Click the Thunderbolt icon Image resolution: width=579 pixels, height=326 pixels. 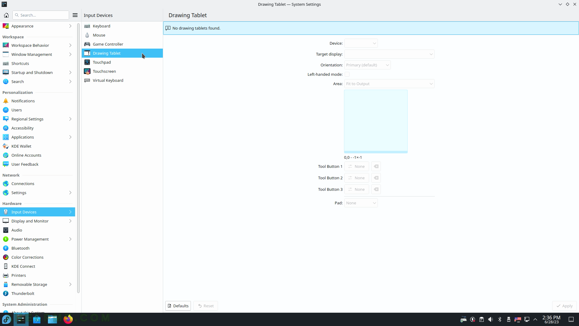6,293
